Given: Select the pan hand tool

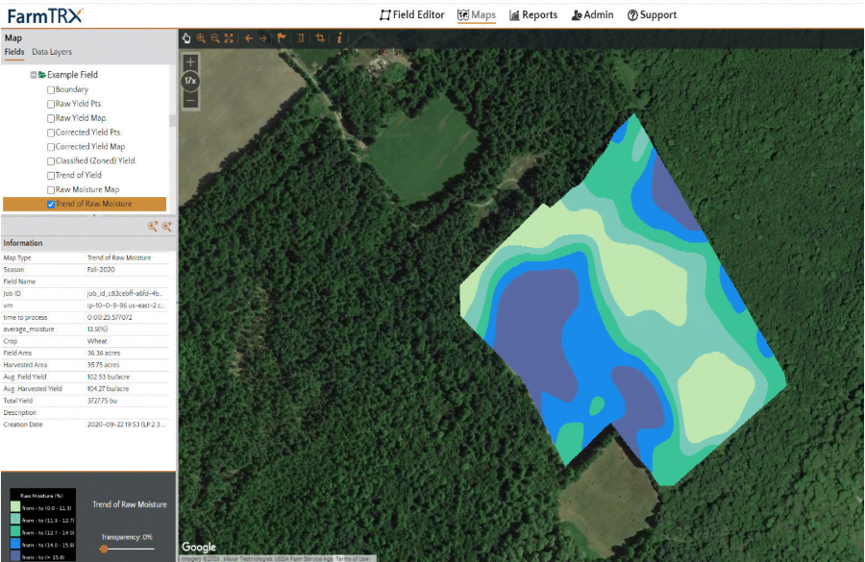Looking at the screenshot, I should click(186, 38).
